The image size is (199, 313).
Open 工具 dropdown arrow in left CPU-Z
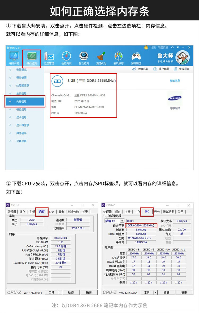click(60, 292)
